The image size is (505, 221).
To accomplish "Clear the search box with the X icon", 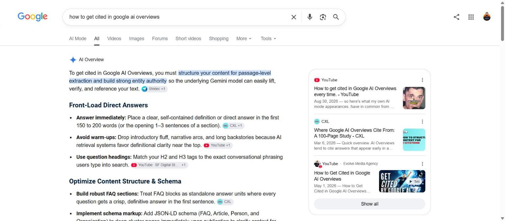I will 294,17.
